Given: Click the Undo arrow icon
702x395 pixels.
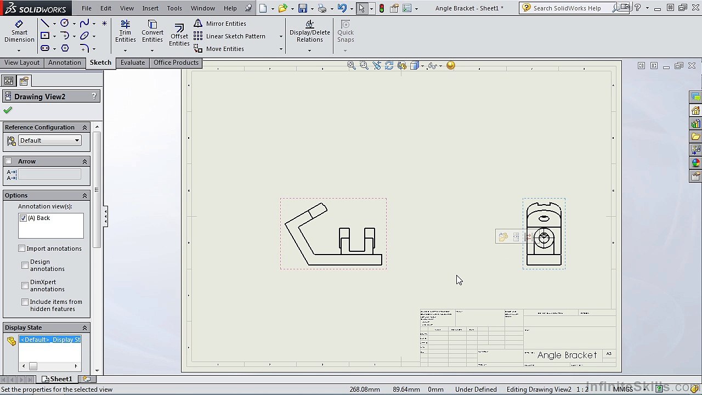Looking at the screenshot, I should (x=342, y=8).
